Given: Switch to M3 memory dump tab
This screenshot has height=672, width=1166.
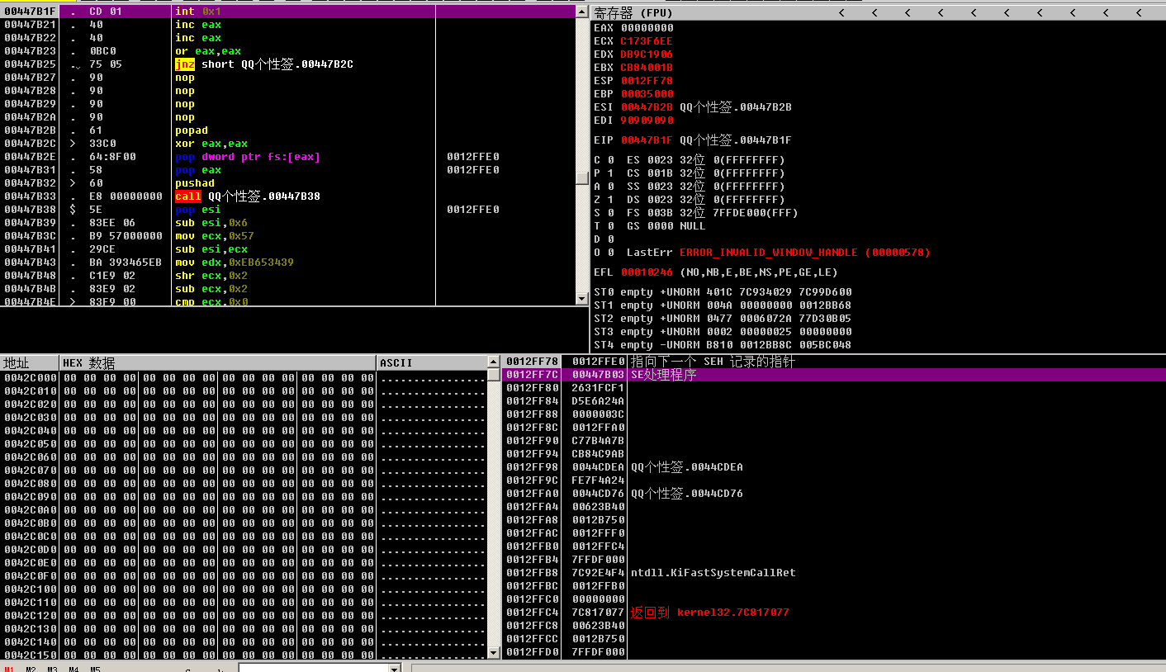Looking at the screenshot, I should pos(52,669).
